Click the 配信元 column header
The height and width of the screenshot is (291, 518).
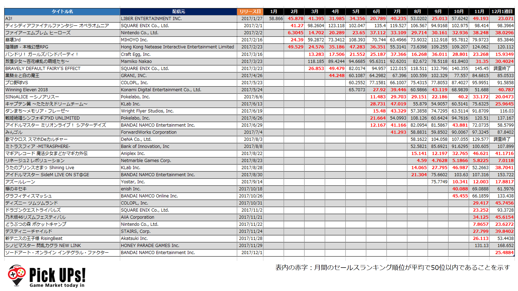pyautogui.click(x=179, y=11)
